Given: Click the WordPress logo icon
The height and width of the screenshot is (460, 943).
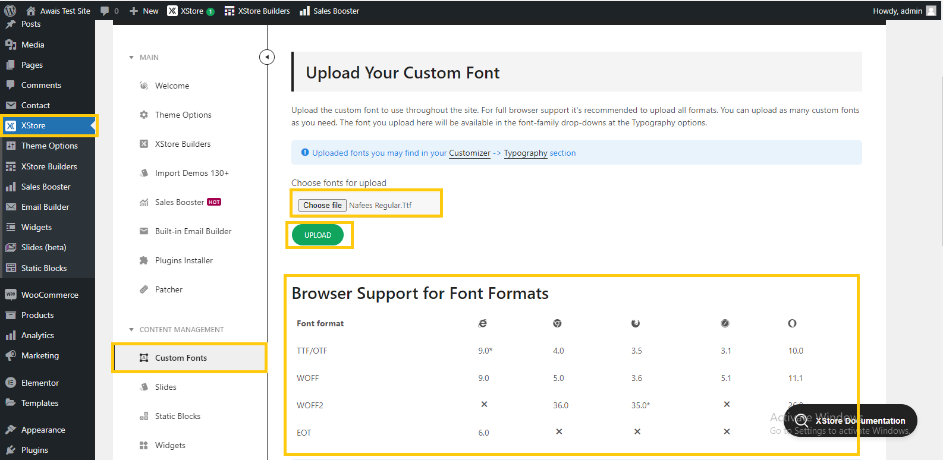Looking at the screenshot, I should tap(10, 11).
